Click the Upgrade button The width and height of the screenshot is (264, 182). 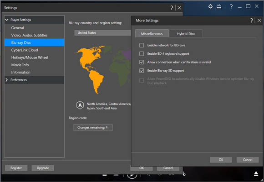(43, 168)
